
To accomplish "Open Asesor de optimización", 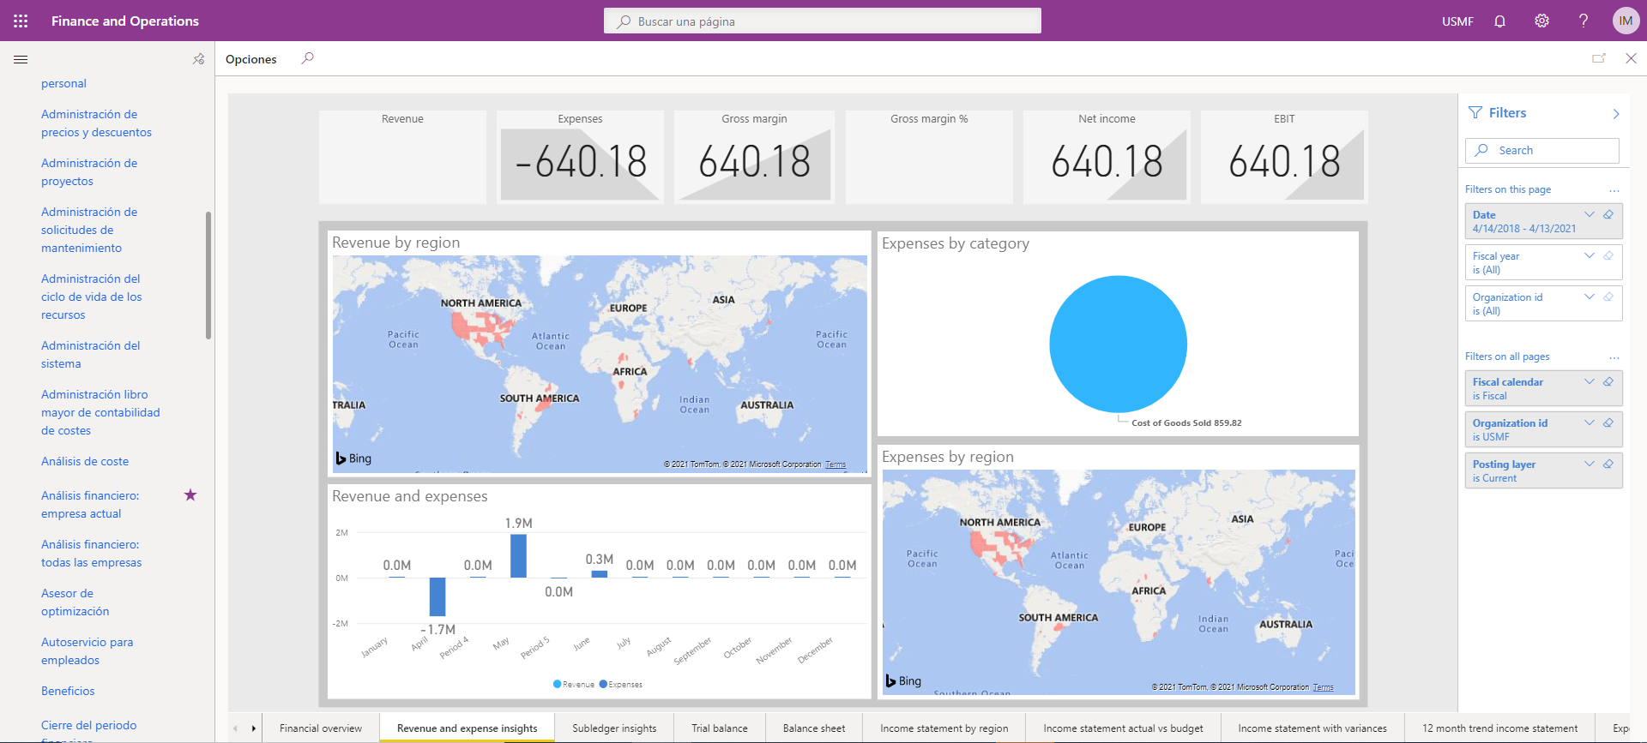I will (75, 602).
